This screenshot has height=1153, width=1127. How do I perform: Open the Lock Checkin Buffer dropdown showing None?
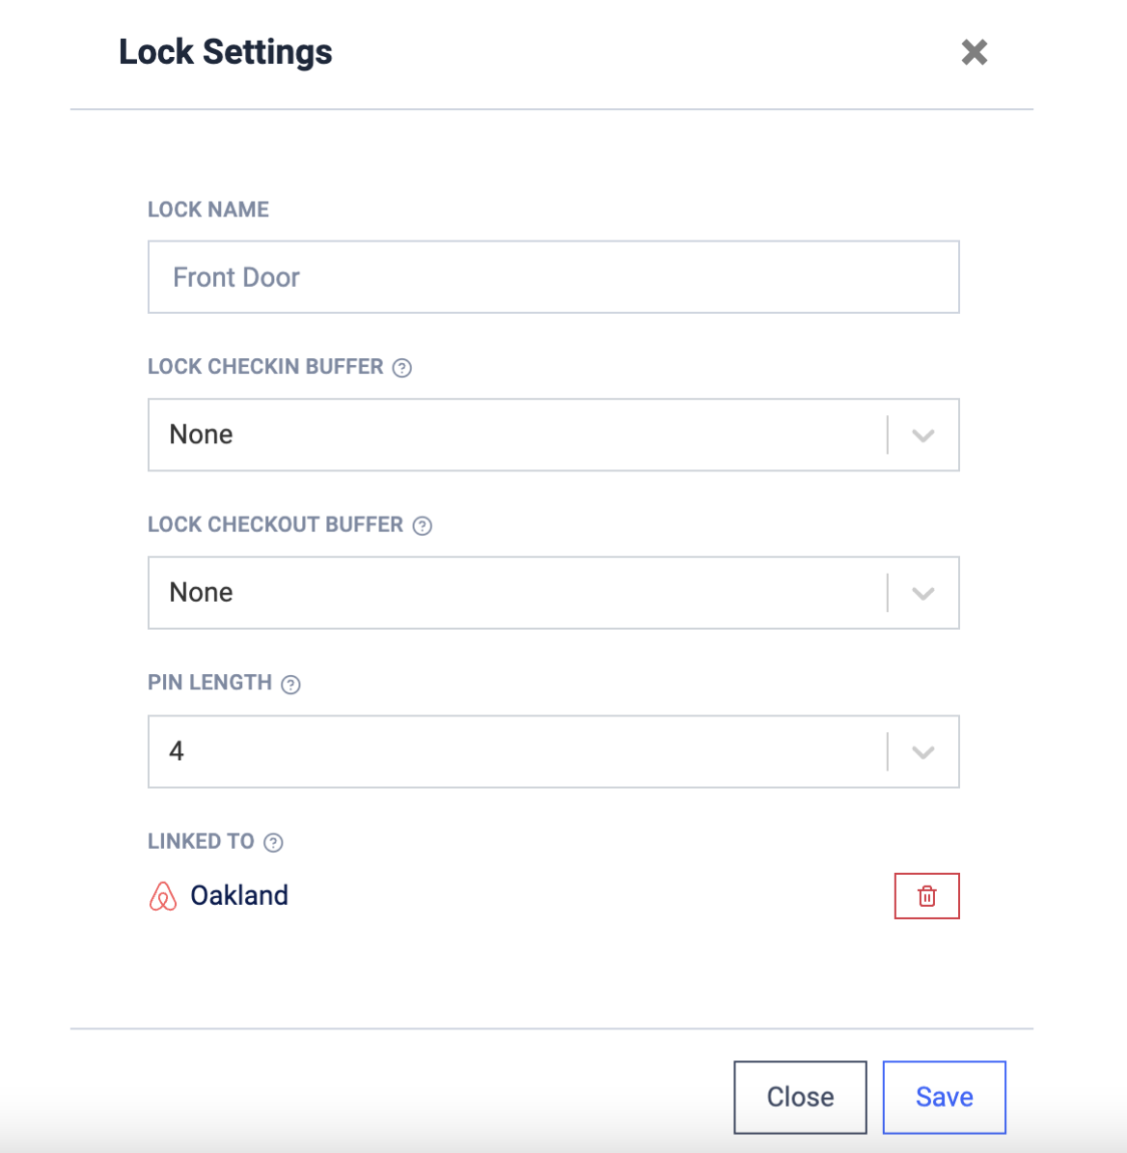(x=553, y=435)
